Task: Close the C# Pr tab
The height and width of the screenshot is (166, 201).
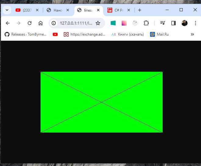Action: 129,10
